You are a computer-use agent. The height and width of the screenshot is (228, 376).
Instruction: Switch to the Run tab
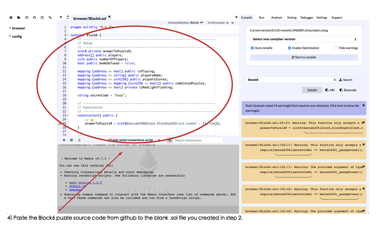pyautogui.click(x=262, y=18)
